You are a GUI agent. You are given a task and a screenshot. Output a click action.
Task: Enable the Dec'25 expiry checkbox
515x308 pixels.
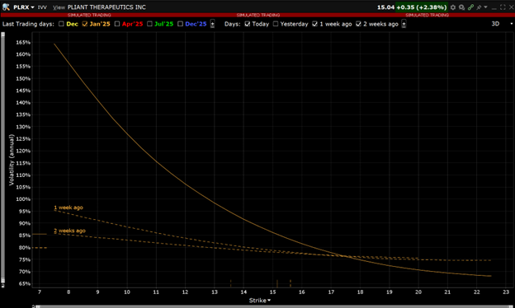(x=180, y=24)
